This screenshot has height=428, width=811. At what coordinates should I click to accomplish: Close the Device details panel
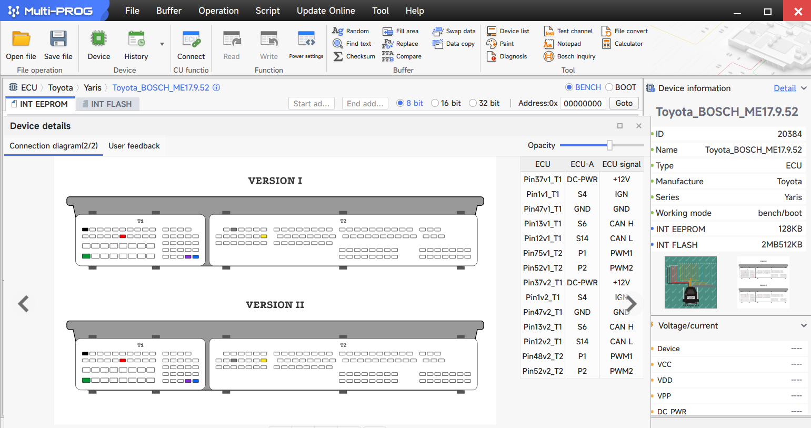click(x=638, y=126)
